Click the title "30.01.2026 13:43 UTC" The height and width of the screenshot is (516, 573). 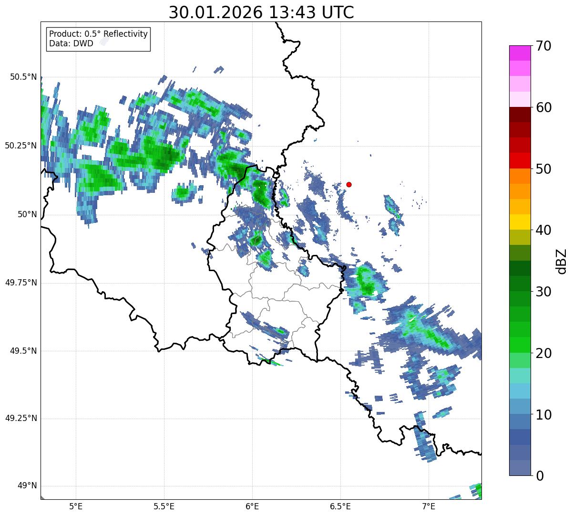pos(261,12)
